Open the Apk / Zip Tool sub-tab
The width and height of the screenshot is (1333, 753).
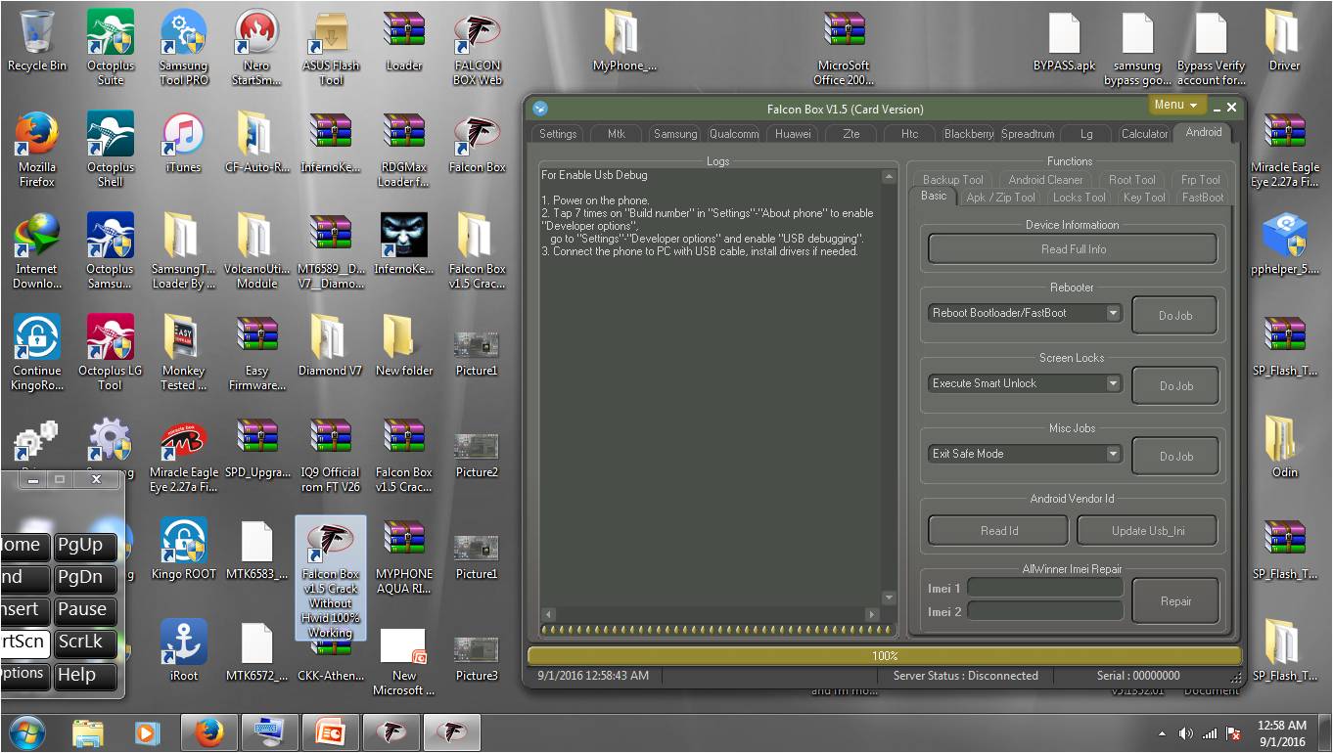(x=1000, y=198)
